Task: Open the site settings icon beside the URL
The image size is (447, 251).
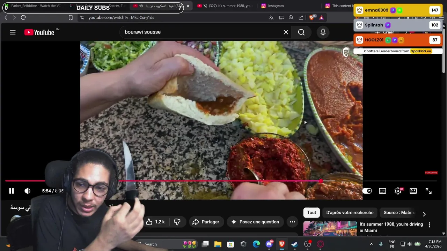Action: click(82, 17)
